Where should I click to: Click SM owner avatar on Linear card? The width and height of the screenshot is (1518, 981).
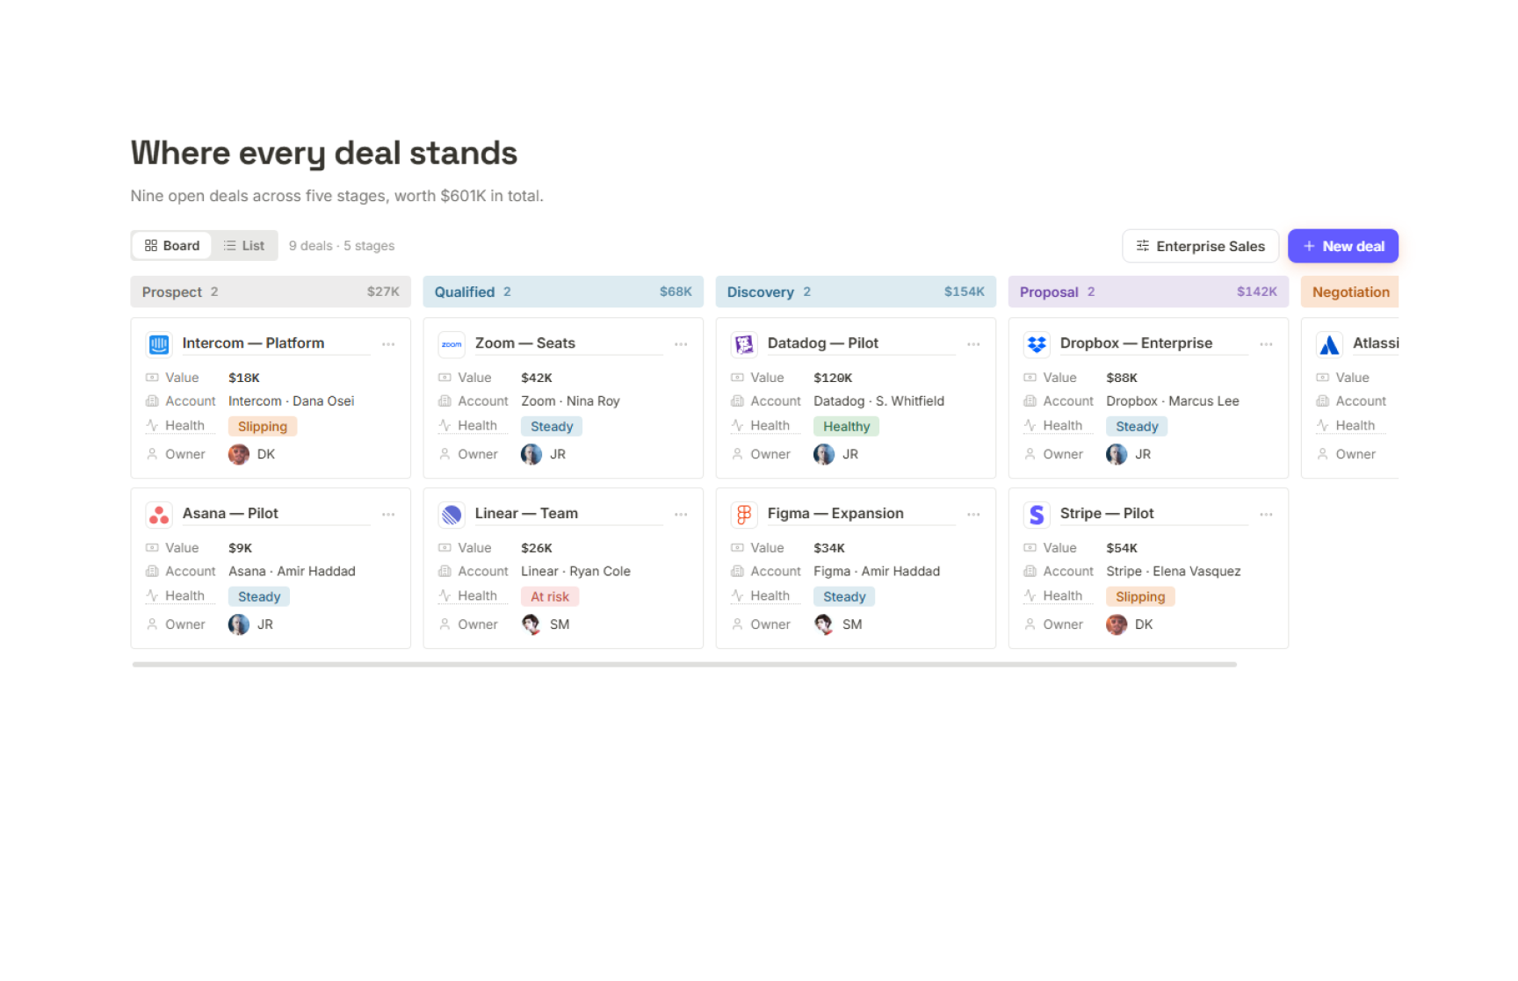point(531,624)
